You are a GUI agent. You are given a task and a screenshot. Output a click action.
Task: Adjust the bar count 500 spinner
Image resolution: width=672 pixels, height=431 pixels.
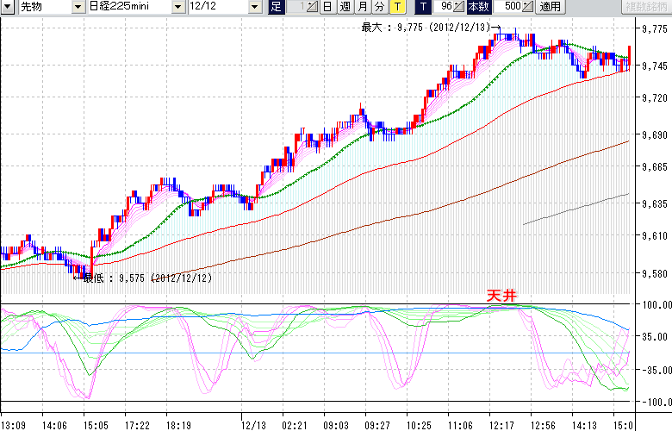pos(526,7)
